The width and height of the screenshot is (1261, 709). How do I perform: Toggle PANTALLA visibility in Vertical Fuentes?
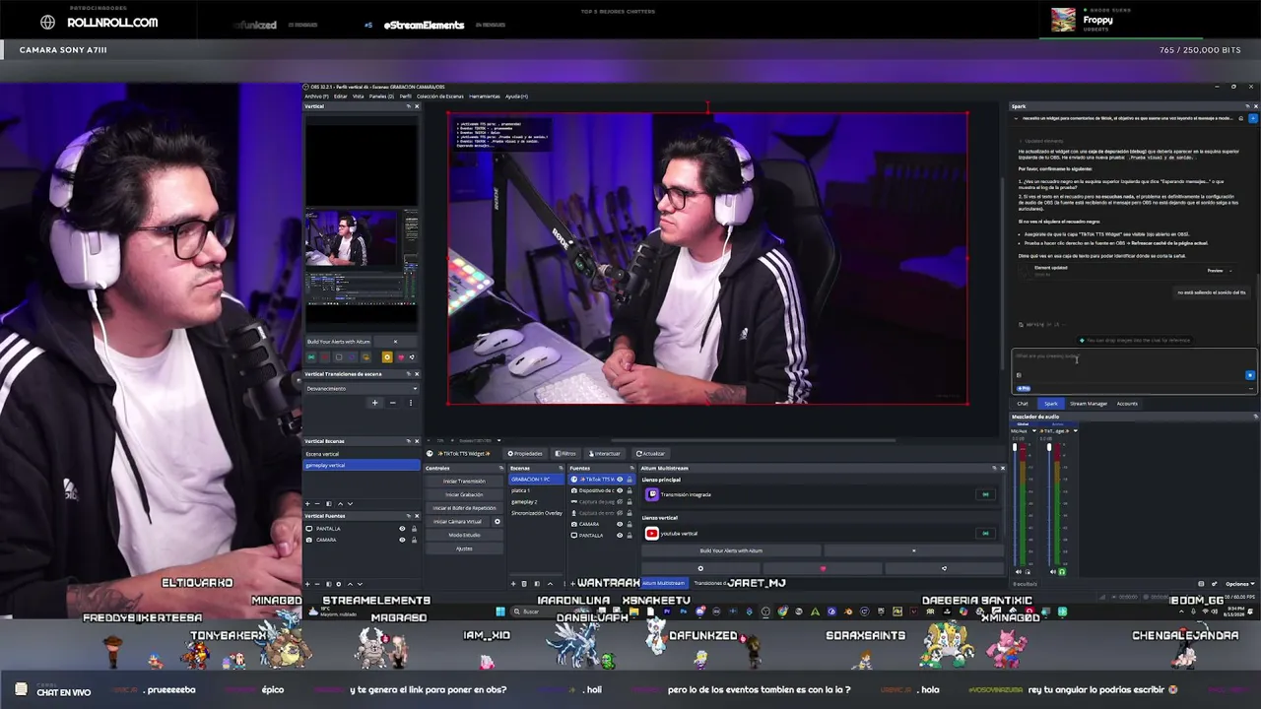[402, 529]
